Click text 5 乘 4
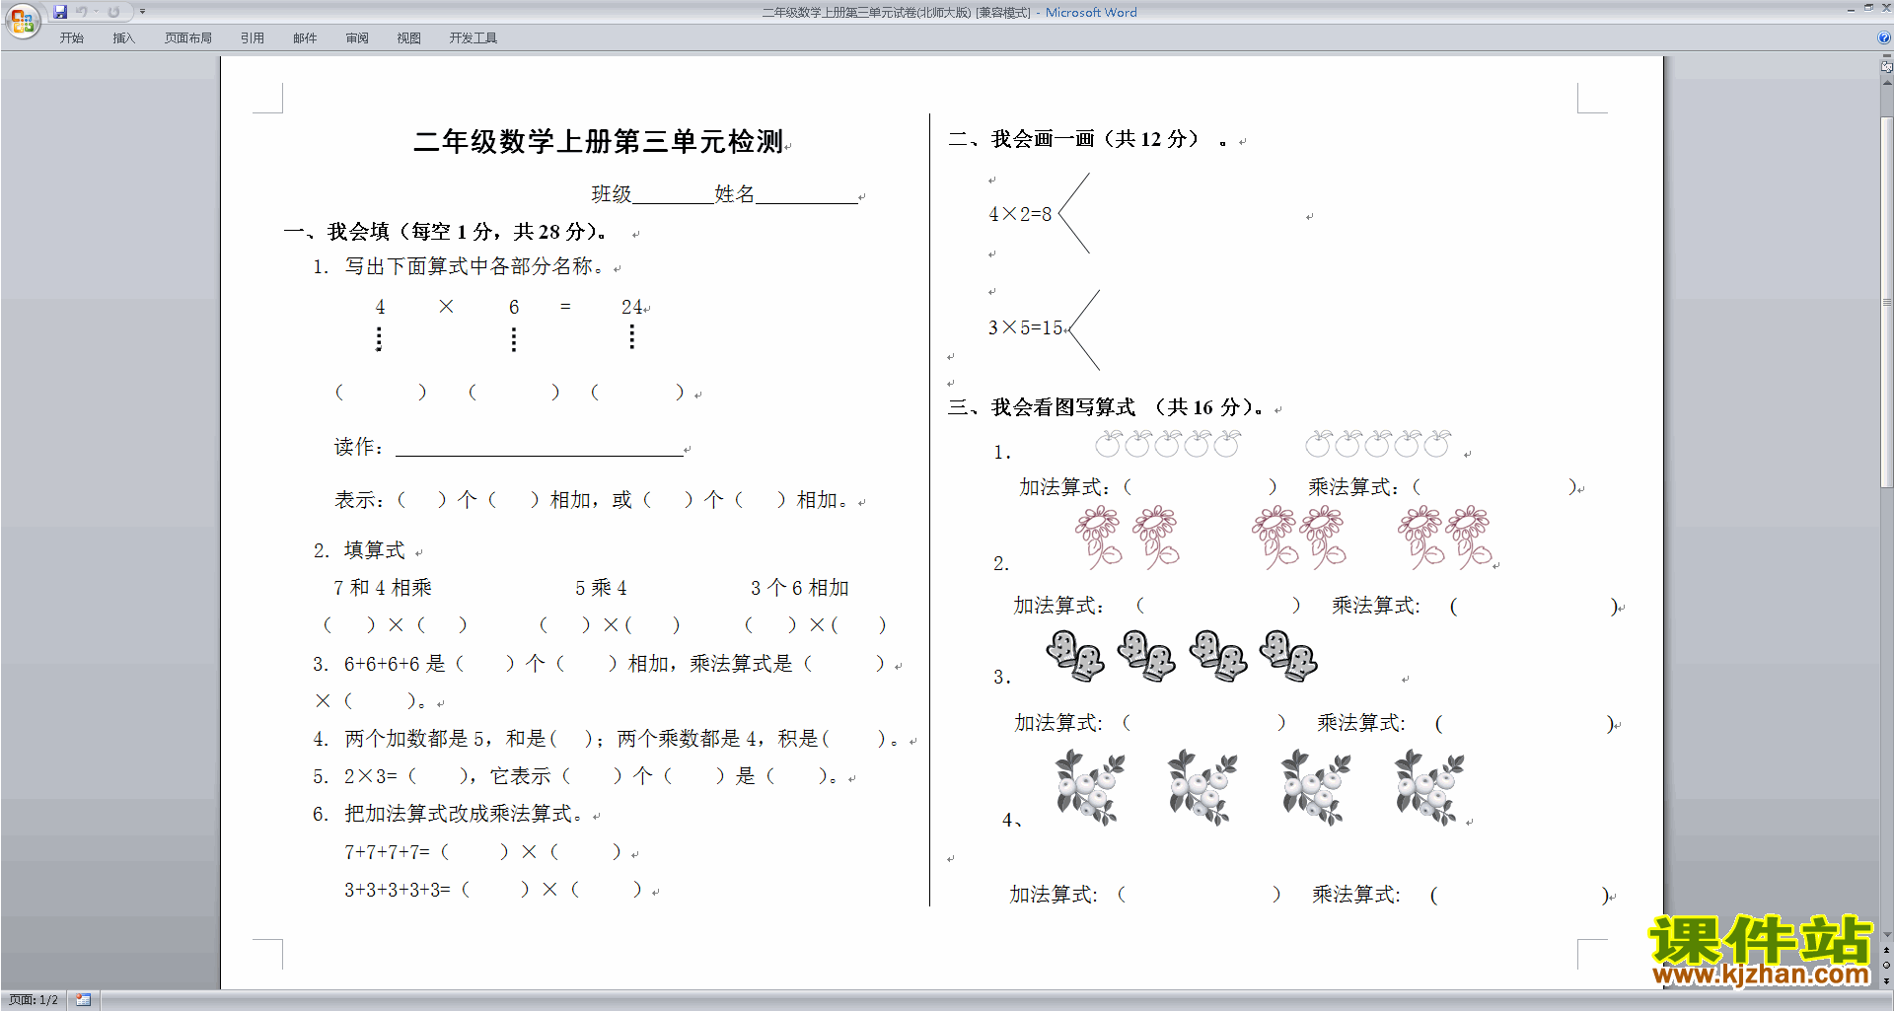1894x1011 pixels. 601,588
